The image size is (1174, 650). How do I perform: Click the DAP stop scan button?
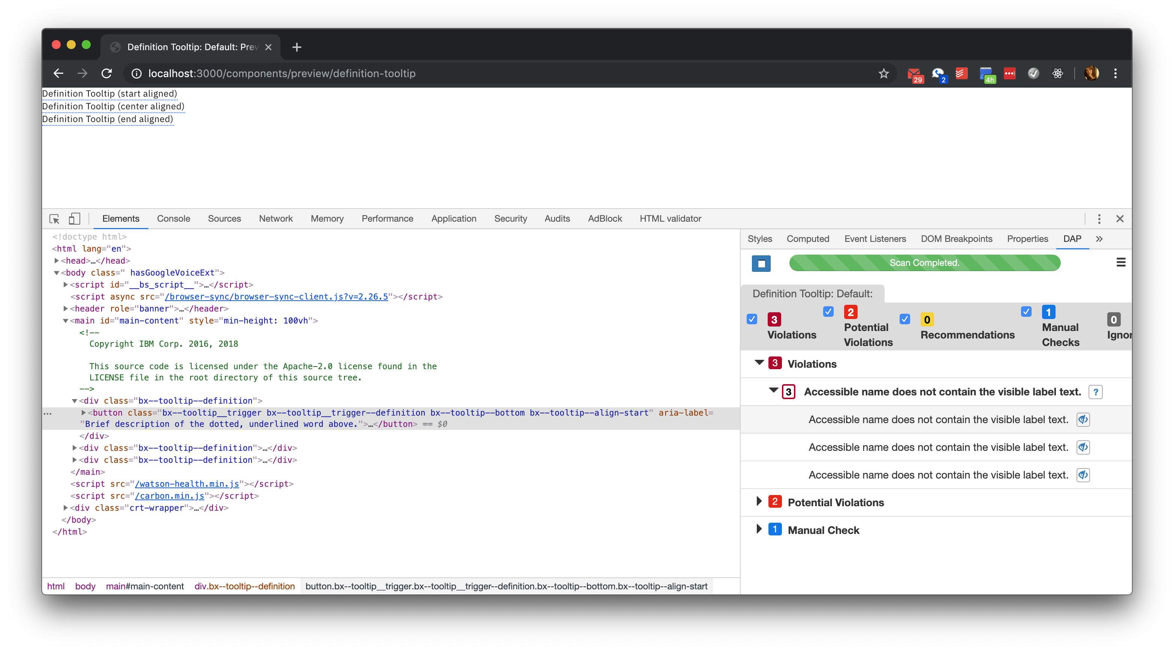pyautogui.click(x=761, y=264)
